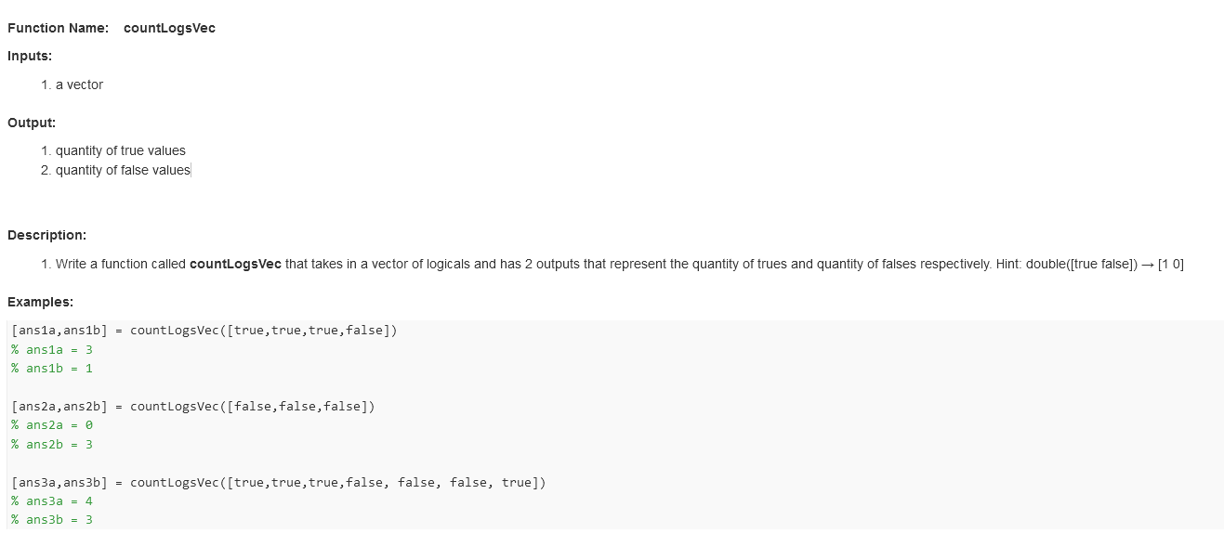
Task: Click the third example [ans3a,ans3b] line
Action: (x=279, y=482)
